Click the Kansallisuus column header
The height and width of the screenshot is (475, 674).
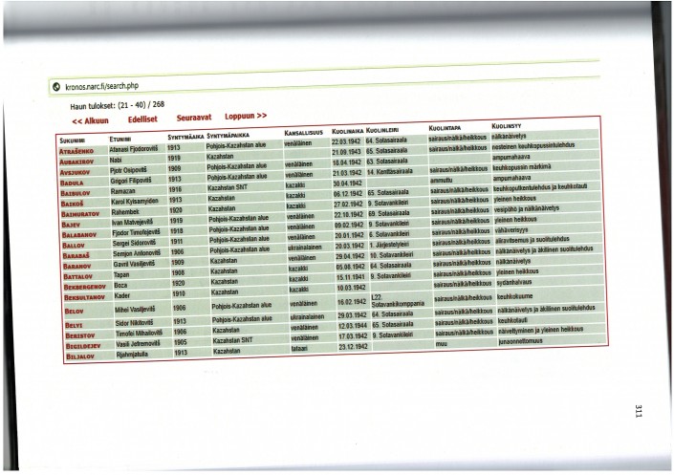pyautogui.click(x=305, y=132)
